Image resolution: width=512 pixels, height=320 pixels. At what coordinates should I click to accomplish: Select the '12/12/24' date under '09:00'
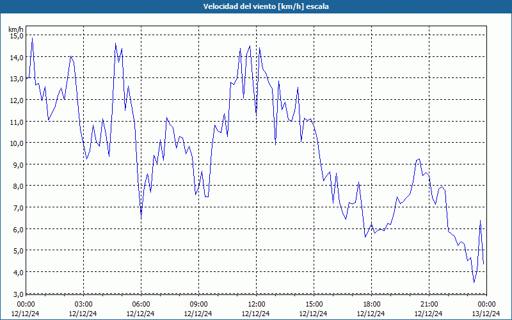(x=198, y=314)
